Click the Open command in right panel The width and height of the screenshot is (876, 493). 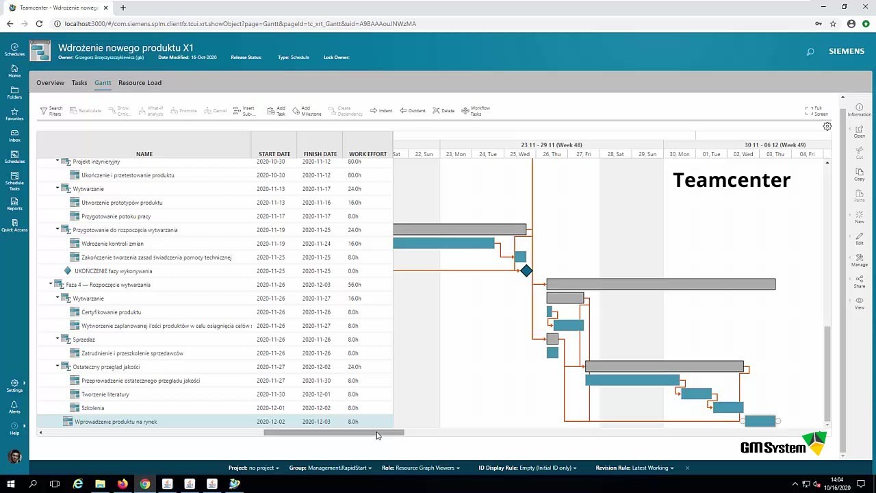pyautogui.click(x=860, y=131)
